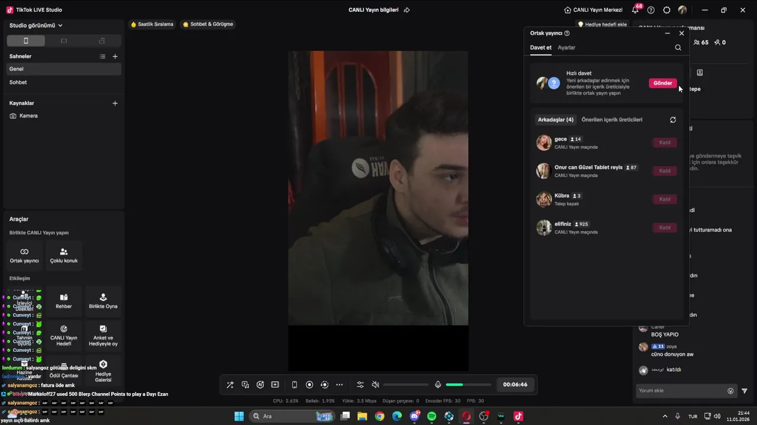Open the Studio görünümü dropdown

[35, 25]
